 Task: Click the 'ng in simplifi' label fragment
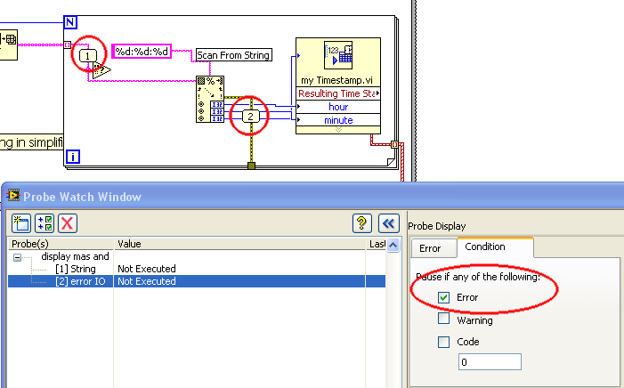coord(31,142)
